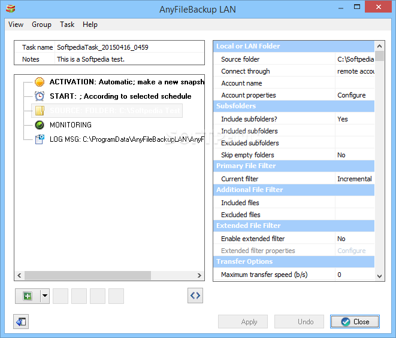This screenshot has height=338, width=396.
Task: Click the Notes field text
Action: click(x=129, y=59)
